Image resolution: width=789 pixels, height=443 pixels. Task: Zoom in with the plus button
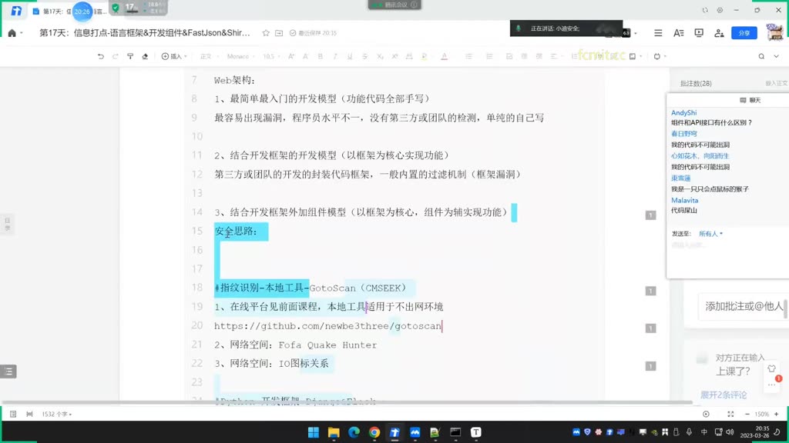pyautogui.click(x=777, y=414)
